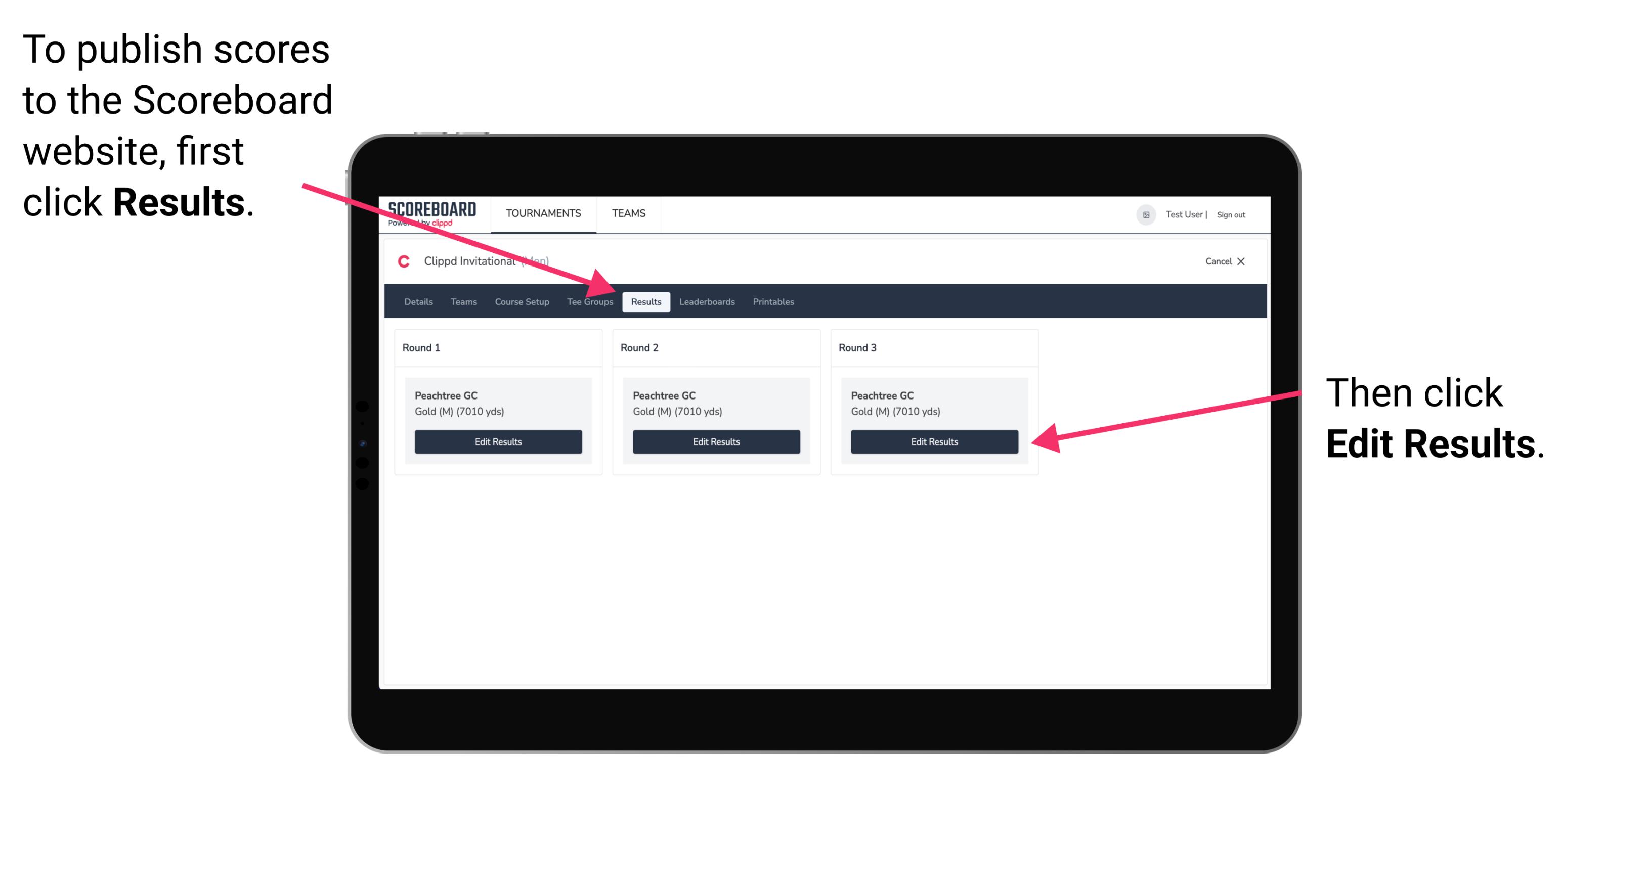This screenshot has width=1647, height=886.
Task: Click the Clippd 'C' brand icon
Action: pos(403,262)
